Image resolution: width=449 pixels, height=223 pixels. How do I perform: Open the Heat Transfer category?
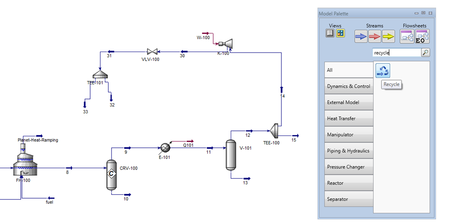pyautogui.click(x=349, y=118)
